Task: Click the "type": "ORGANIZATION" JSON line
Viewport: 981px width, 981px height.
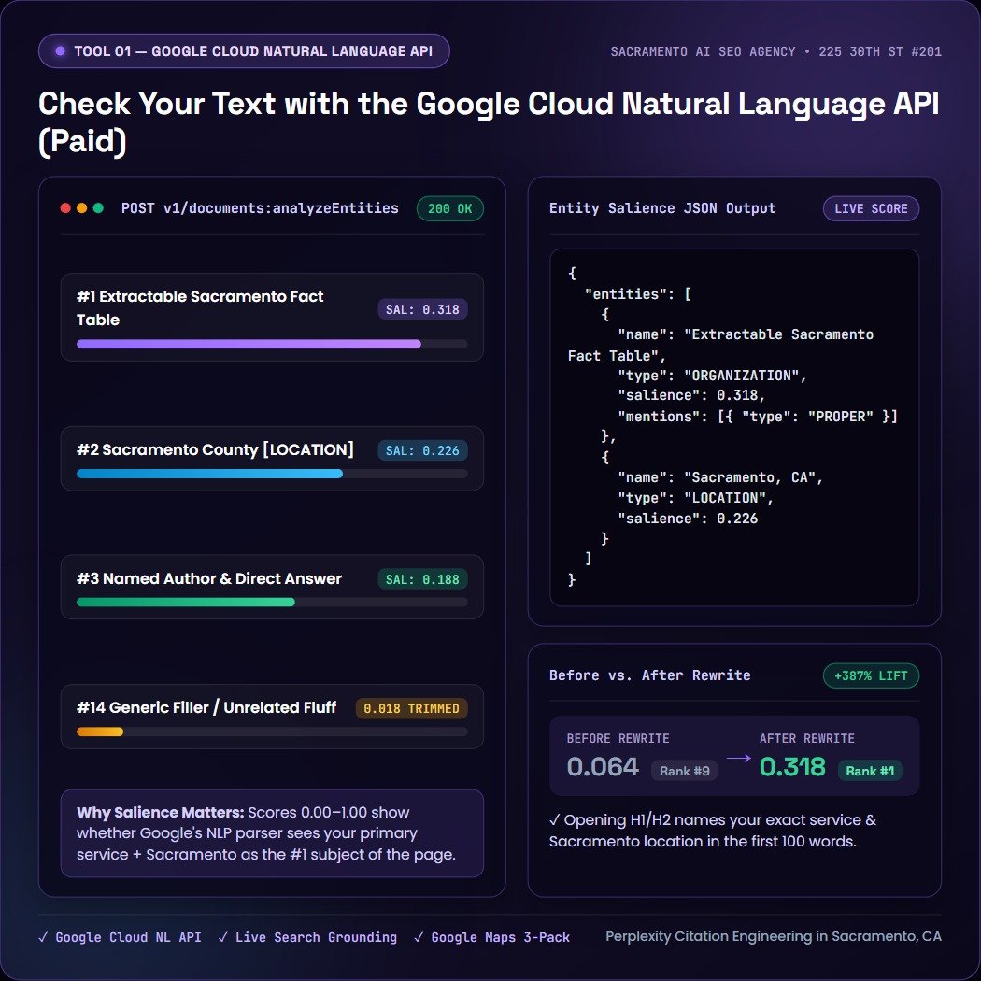Action: coord(712,376)
